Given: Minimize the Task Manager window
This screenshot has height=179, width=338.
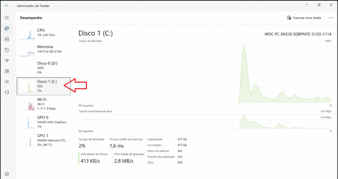Looking at the screenshot, I should [x=307, y=5].
